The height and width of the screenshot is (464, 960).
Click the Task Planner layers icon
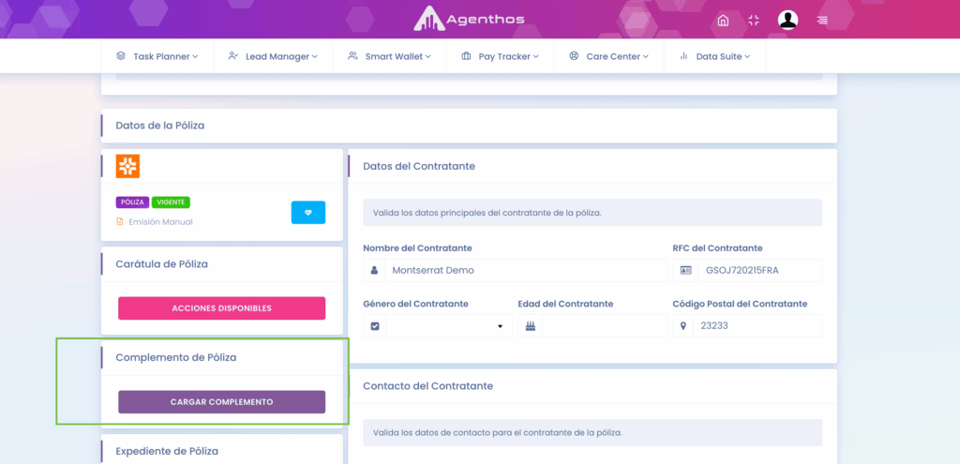click(121, 55)
